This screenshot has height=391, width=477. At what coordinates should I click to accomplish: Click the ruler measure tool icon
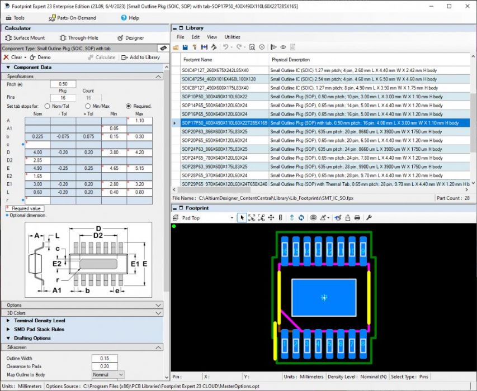[x=280, y=217]
